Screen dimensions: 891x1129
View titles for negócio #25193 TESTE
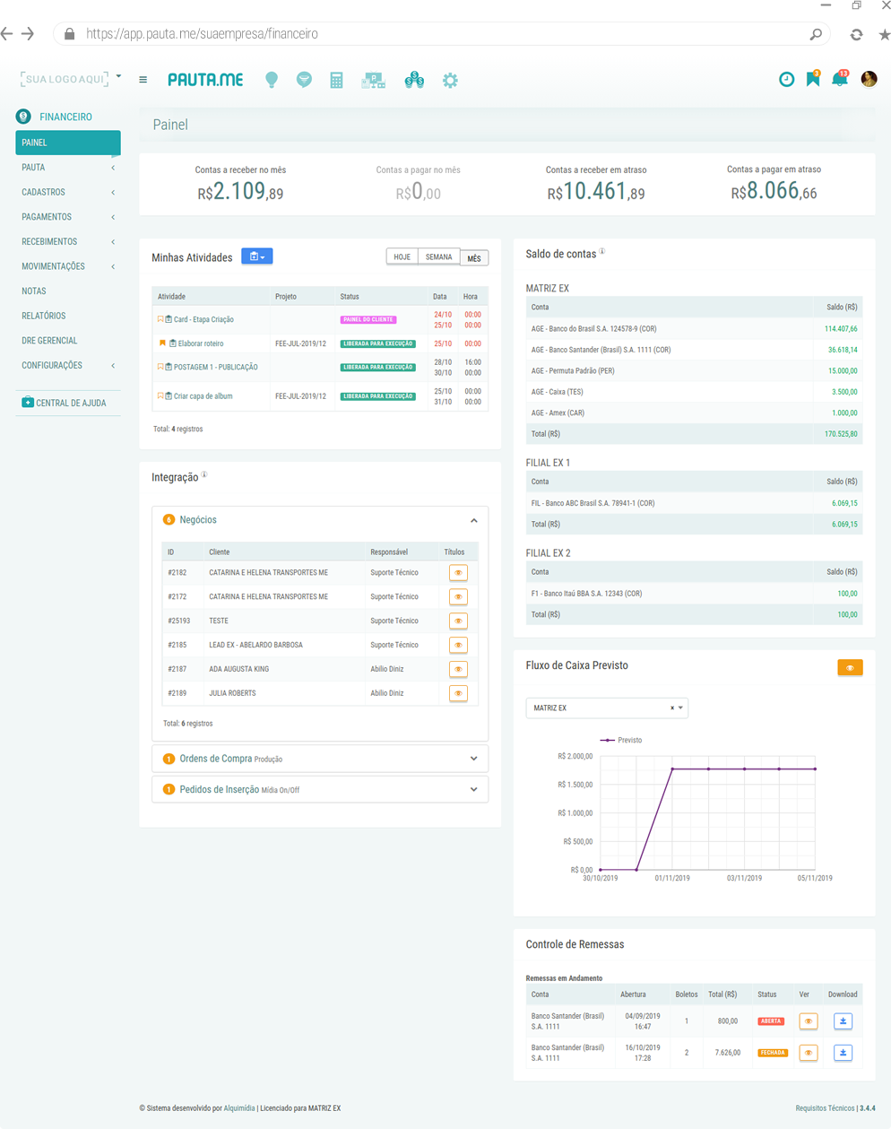pos(458,621)
